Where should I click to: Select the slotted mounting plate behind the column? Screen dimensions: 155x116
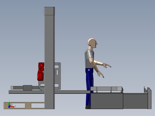pyautogui.click(x=58, y=76)
